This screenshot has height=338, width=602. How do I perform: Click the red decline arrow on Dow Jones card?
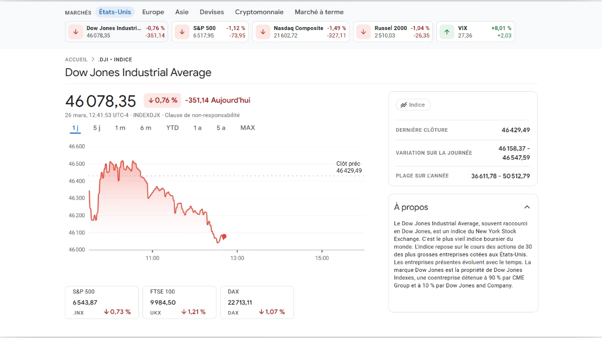(75, 32)
